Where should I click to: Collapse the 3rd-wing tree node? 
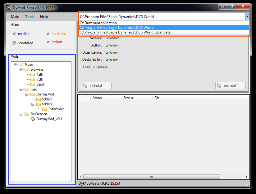click(x=21, y=69)
